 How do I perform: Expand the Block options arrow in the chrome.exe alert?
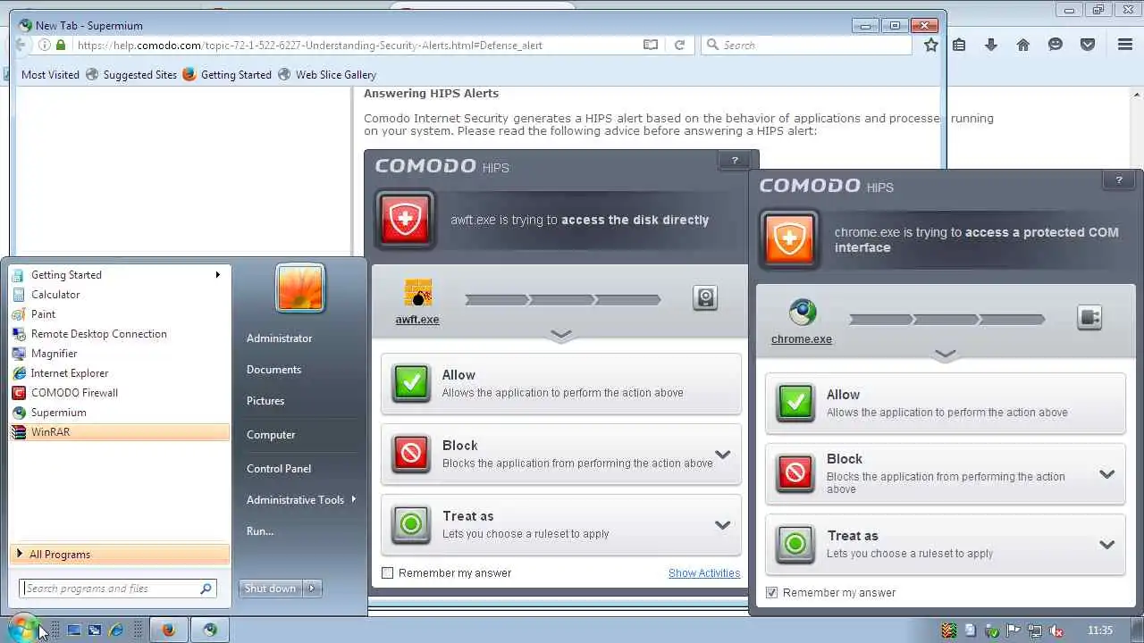[1107, 474]
